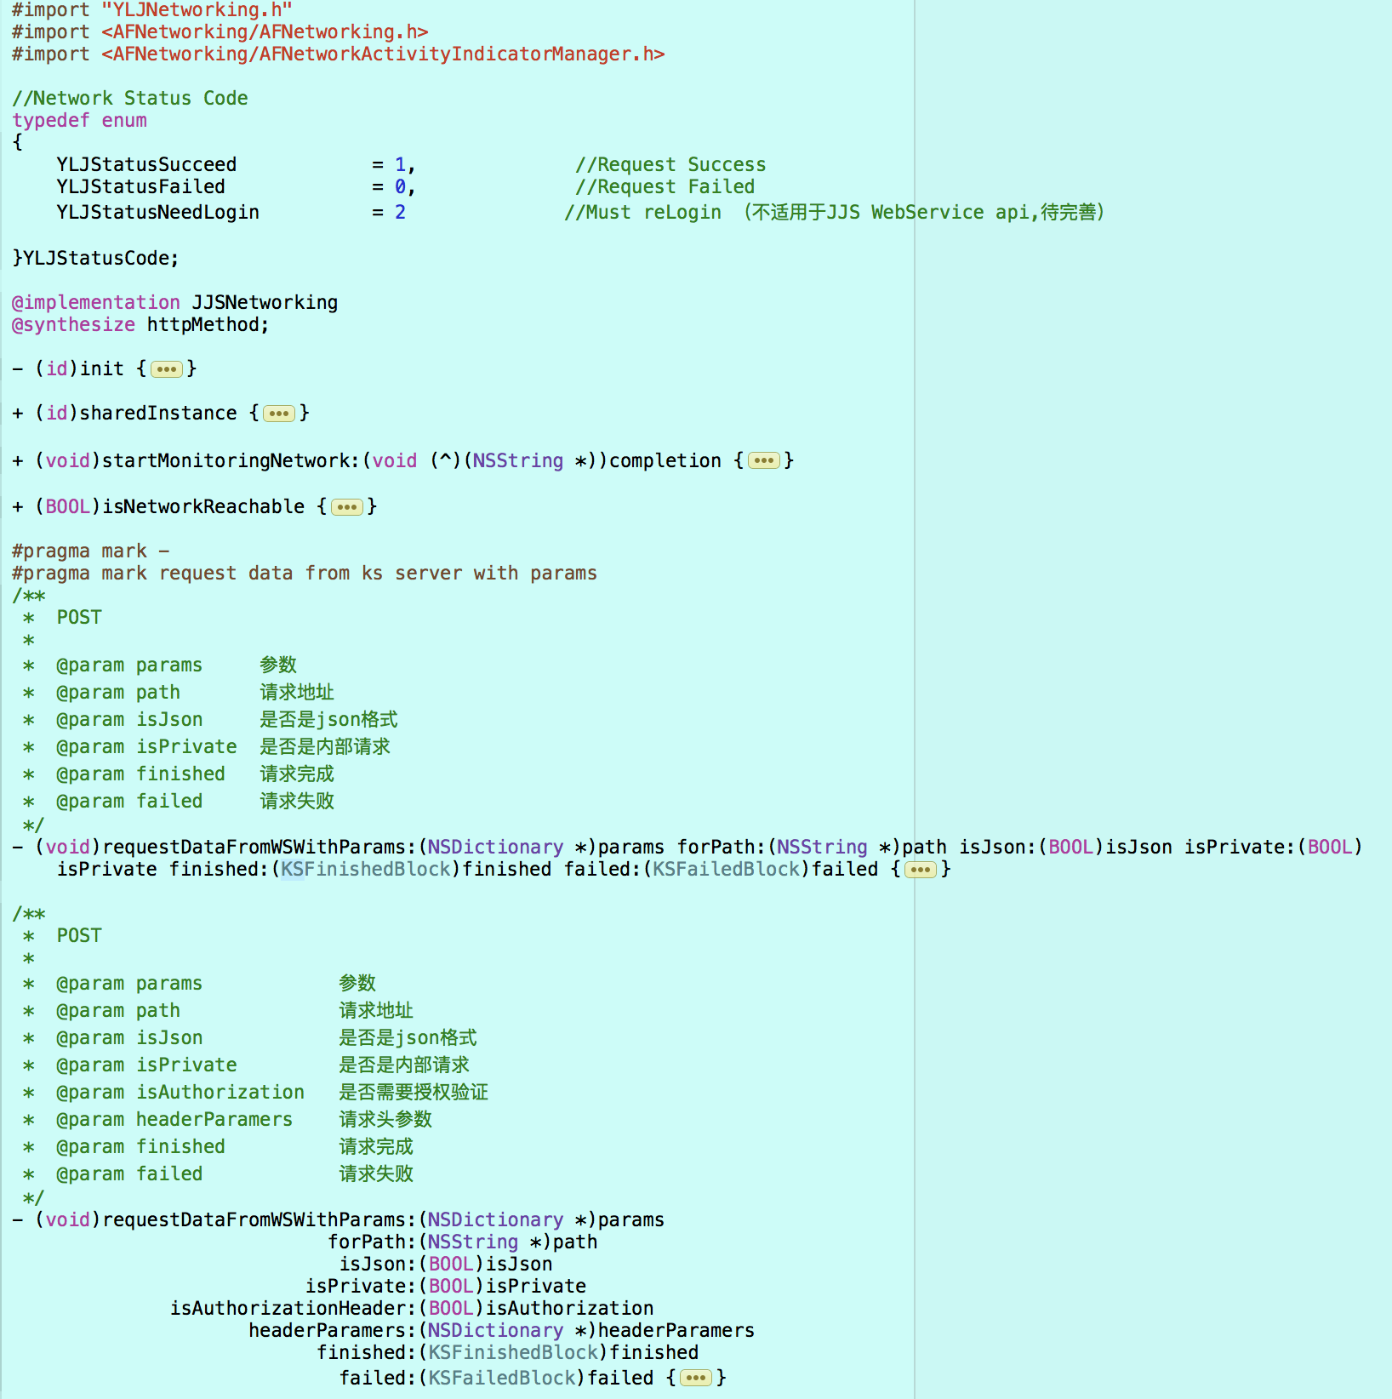Click the YLJStatusSucceed enum value
Viewport: 1392px width, 1399px height.
pyautogui.click(x=146, y=165)
